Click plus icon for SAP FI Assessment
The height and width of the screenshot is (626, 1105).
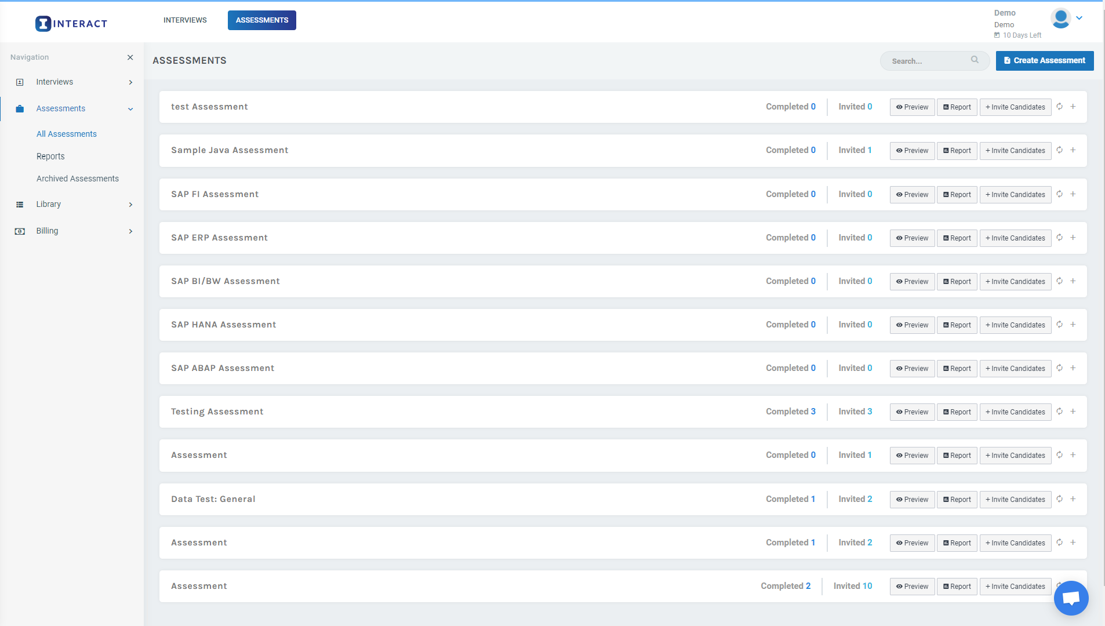pos(1073,194)
